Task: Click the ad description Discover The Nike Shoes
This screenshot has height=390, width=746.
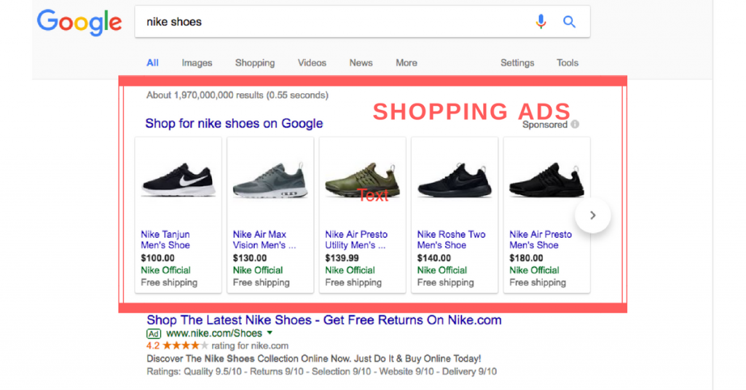Action: point(313,359)
